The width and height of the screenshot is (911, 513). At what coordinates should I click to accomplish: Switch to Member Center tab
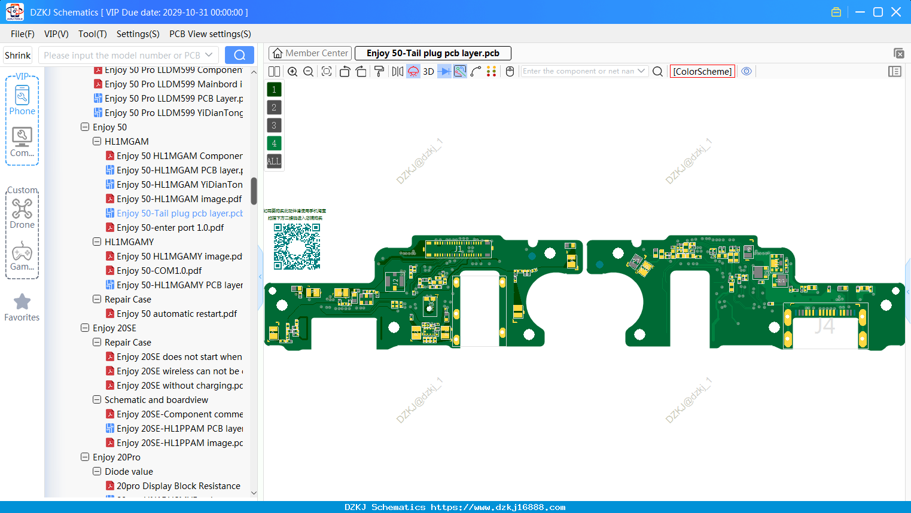pyautogui.click(x=310, y=53)
